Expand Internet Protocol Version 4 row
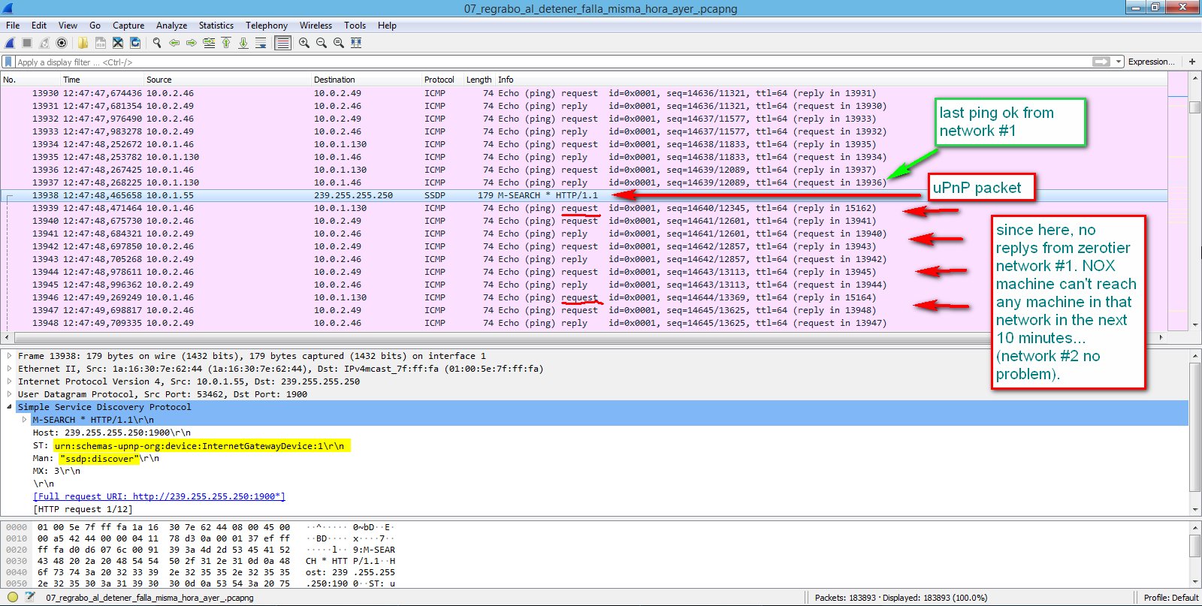Image resolution: width=1202 pixels, height=606 pixels. click(x=9, y=381)
